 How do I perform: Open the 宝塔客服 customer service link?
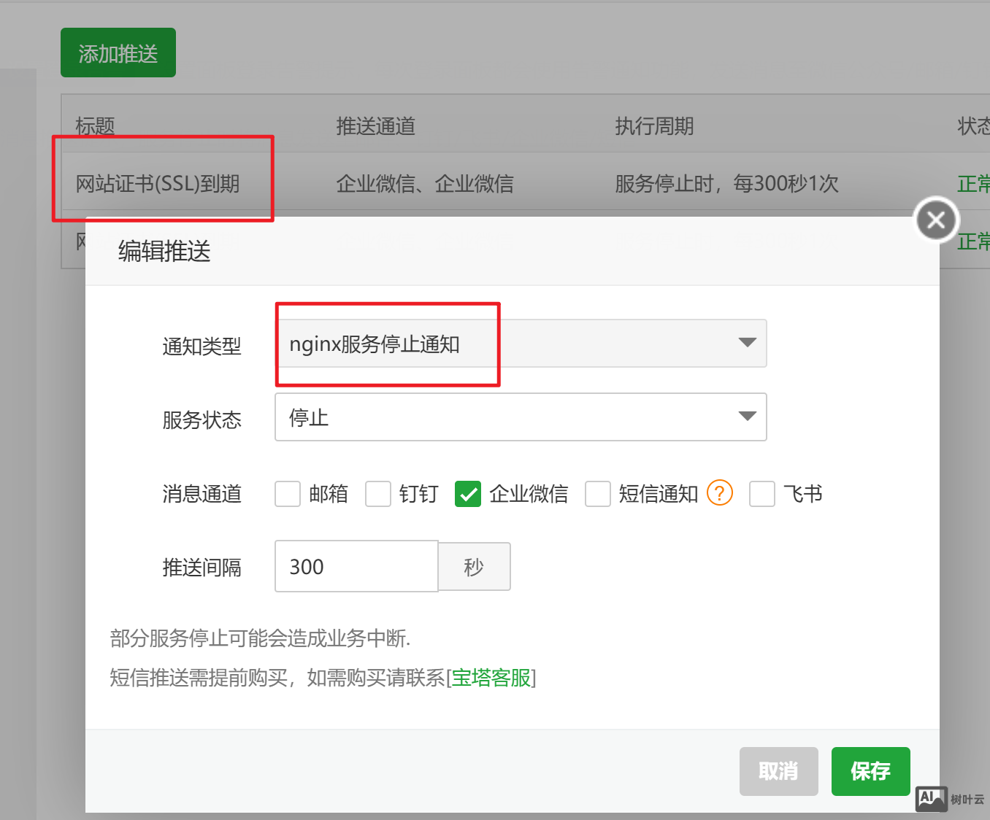[x=491, y=678]
